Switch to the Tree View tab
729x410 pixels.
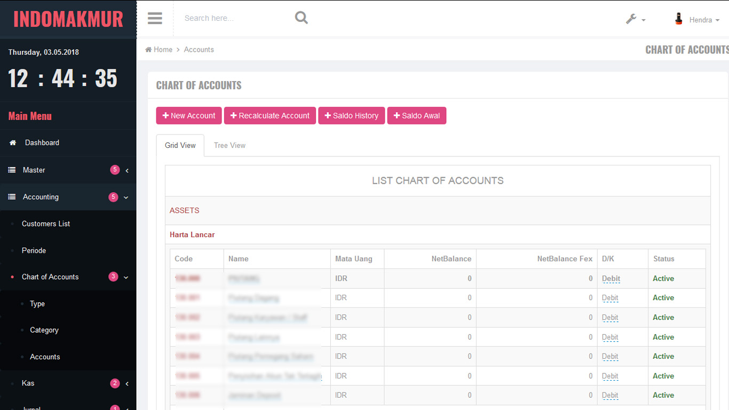point(229,145)
